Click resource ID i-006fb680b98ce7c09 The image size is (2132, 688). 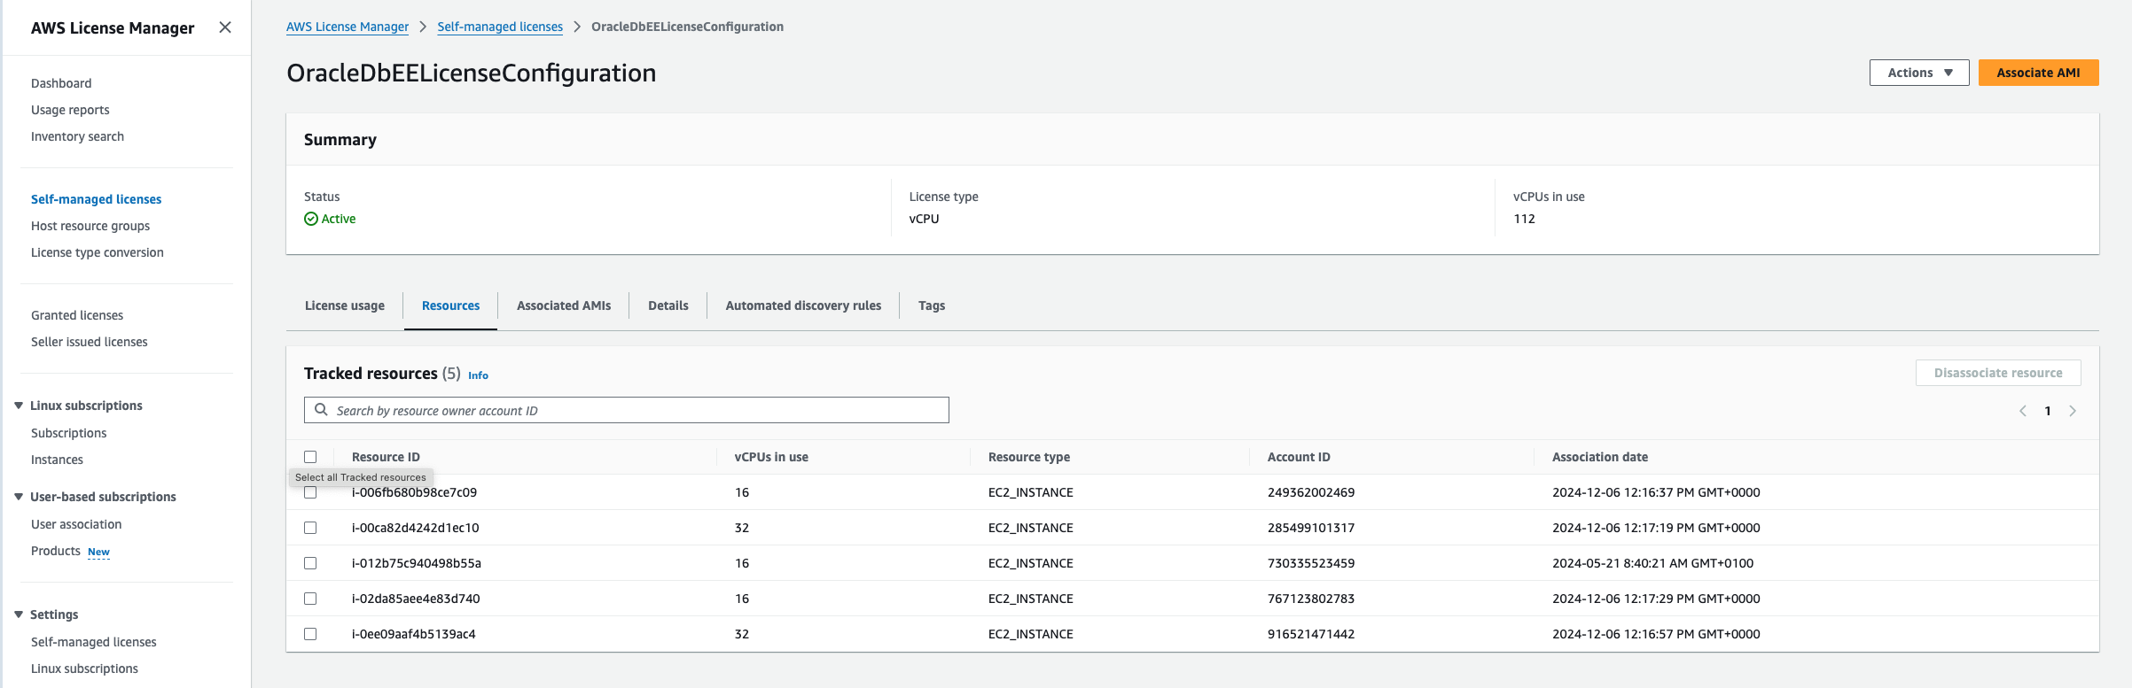[414, 492]
